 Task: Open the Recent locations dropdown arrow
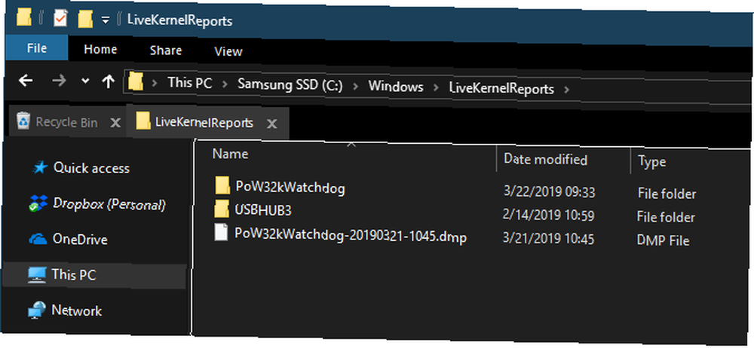[x=85, y=81]
